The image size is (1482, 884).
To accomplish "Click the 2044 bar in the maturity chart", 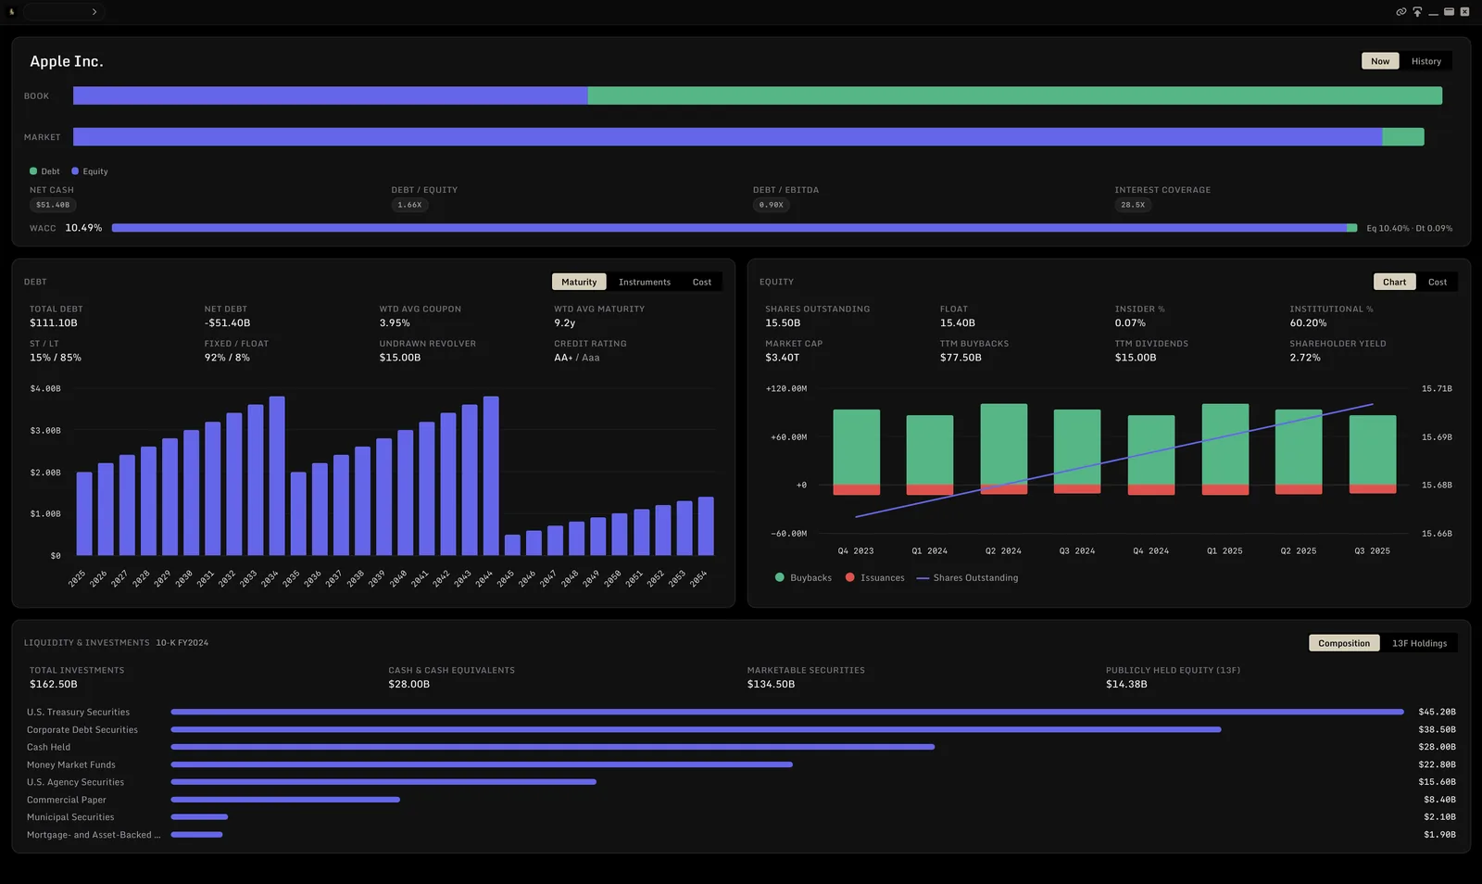I will pyautogui.click(x=491, y=475).
